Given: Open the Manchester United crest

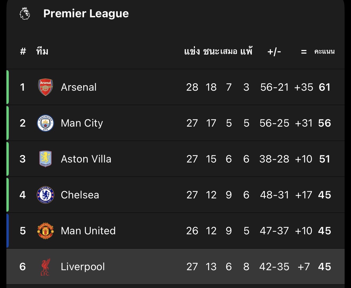Looking at the screenshot, I should click(x=45, y=231).
